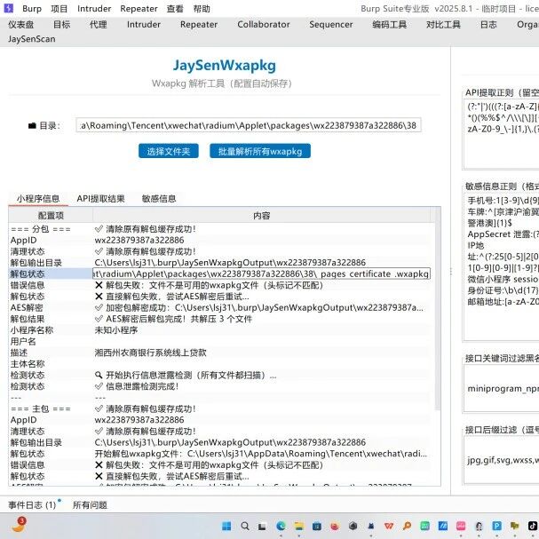Click the JaySenWxapkg title text

(x=224, y=66)
